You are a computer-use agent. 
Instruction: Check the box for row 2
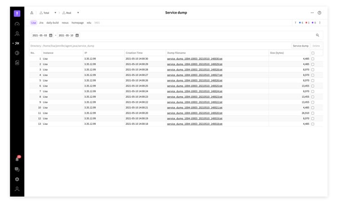(x=313, y=64)
